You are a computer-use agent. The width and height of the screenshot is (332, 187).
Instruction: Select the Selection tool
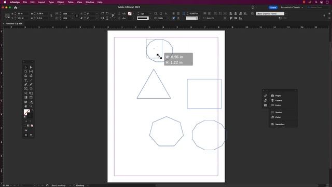click(26, 67)
